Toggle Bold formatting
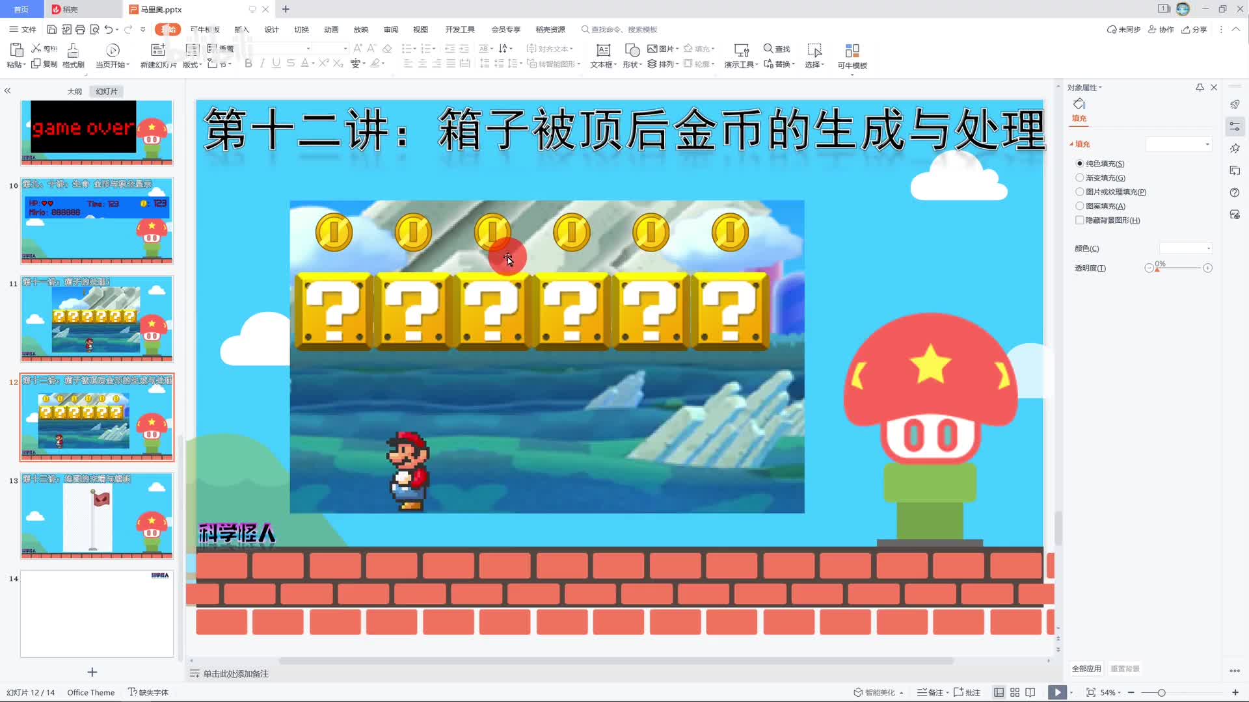Screen dimensions: 1249x702 click(248, 63)
